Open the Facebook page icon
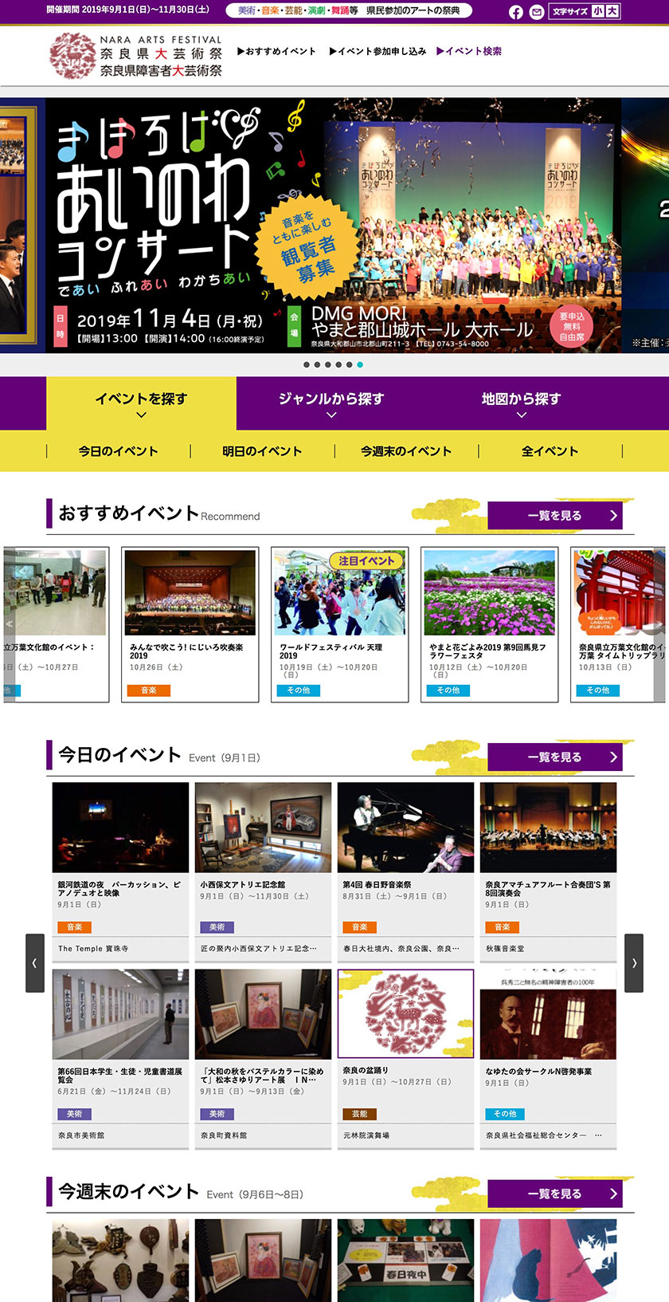This screenshot has height=1302, width=669. (x=516, y=12)
